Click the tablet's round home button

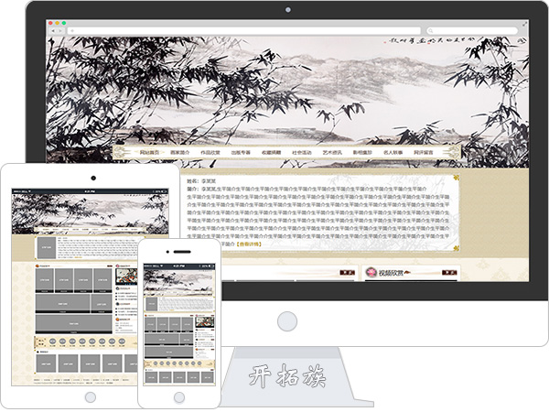[91, 397]
